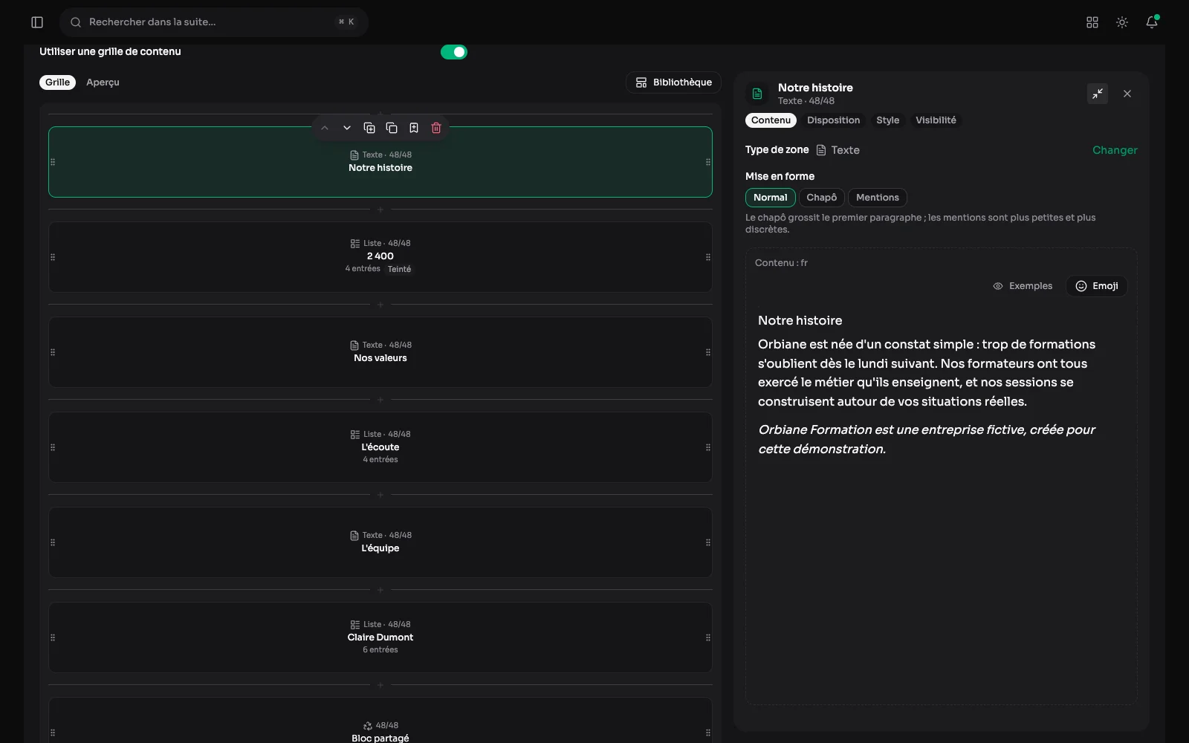Close the Notre histoire editor panel
The image size is (1189, 743).
pyautogui.click(x=1127, y=94)
